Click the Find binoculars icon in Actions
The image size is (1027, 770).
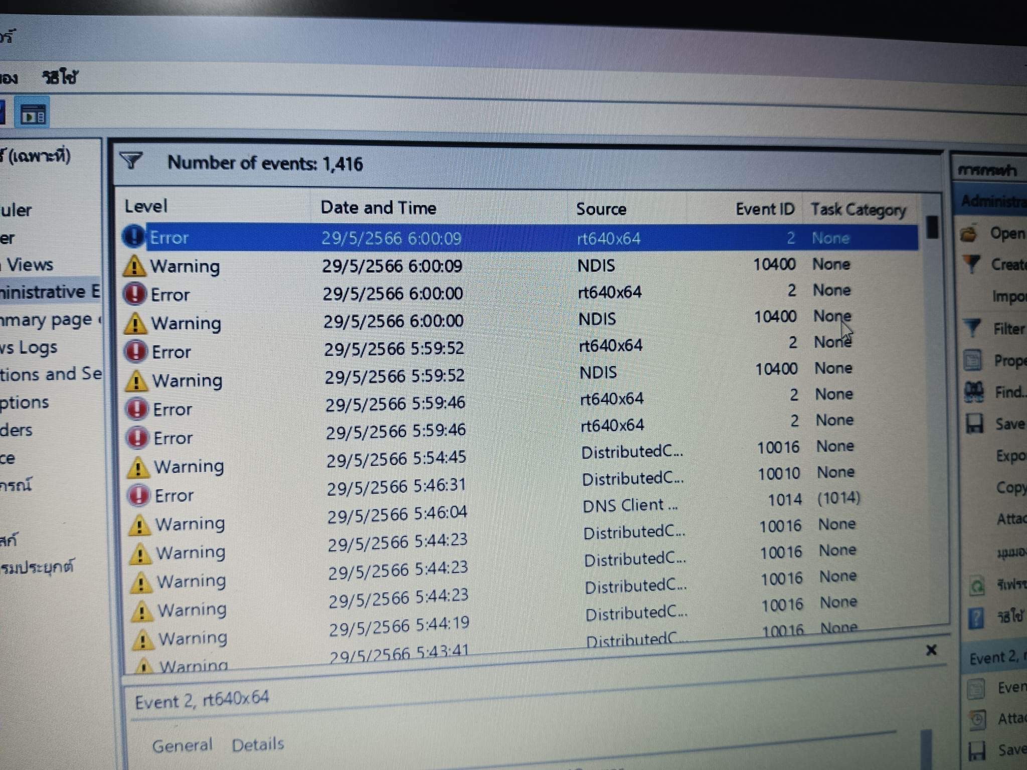point(974,392)
